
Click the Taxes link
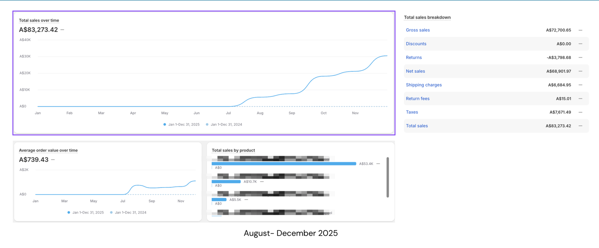click(412, 112)
